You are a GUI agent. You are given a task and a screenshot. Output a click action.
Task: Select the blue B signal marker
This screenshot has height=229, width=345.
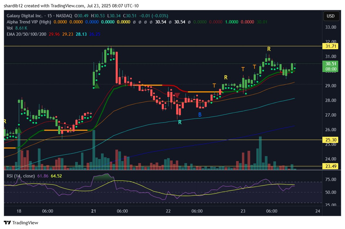click(x=200, y=114)
